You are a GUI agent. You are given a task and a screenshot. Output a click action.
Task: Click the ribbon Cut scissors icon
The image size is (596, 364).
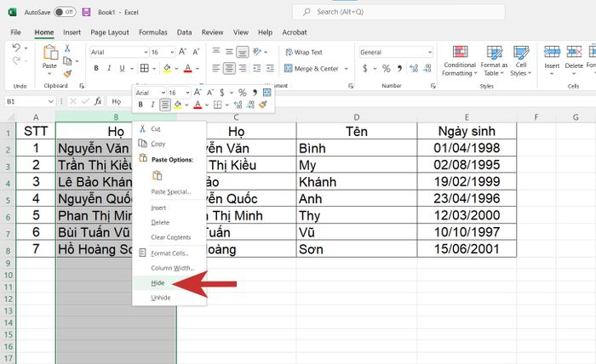point(67,48)
